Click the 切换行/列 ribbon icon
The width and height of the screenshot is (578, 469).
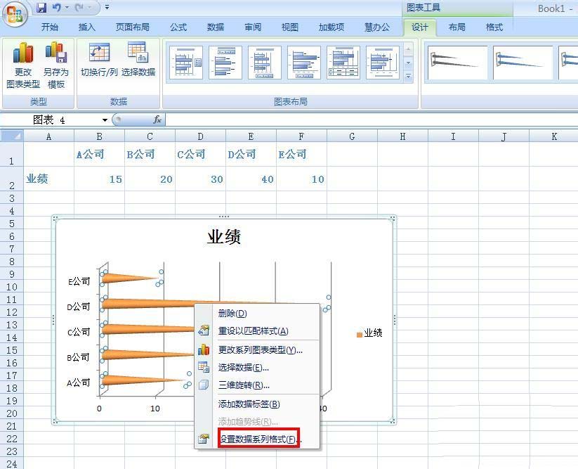98,53
